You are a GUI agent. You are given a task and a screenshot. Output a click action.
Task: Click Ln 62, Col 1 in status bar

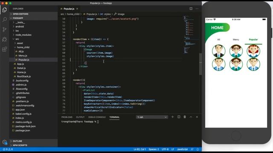[140, 149]
